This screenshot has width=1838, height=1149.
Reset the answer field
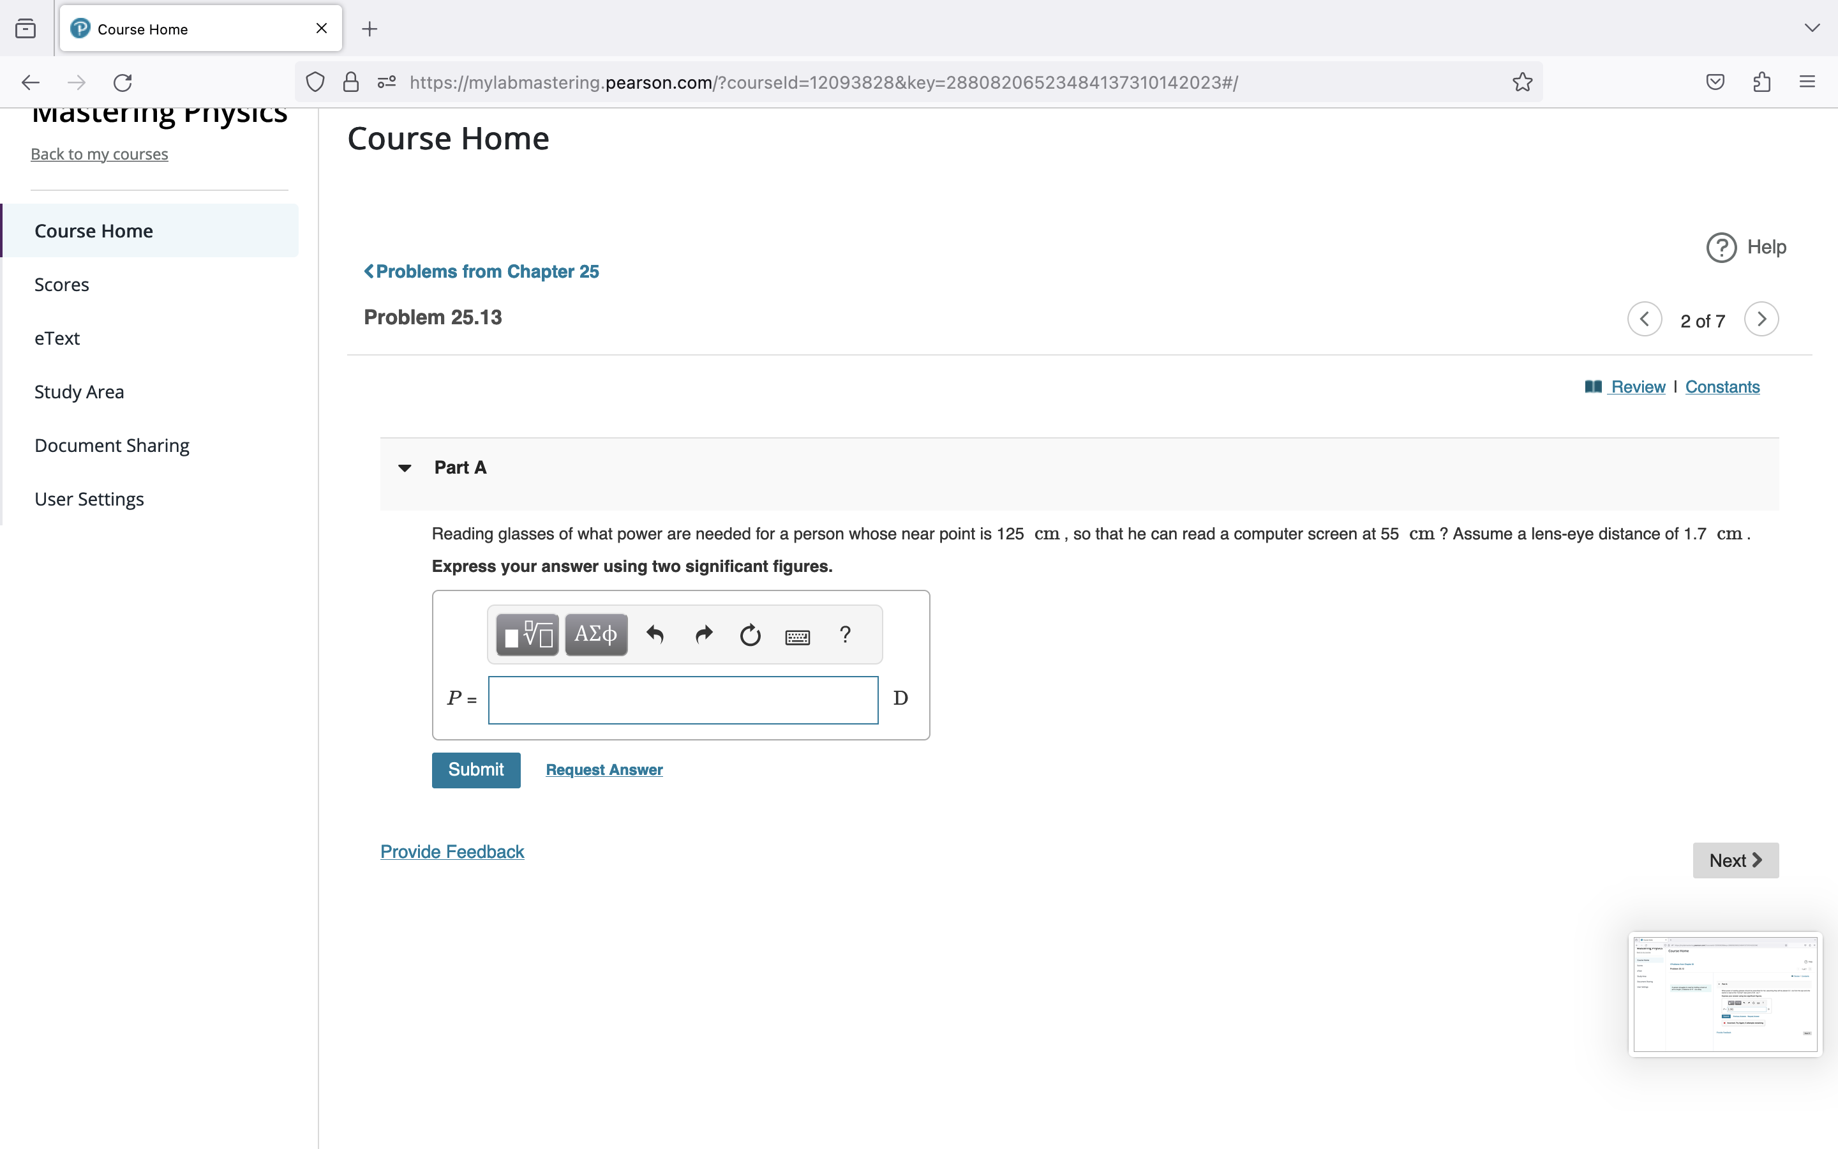pos(750,634)
